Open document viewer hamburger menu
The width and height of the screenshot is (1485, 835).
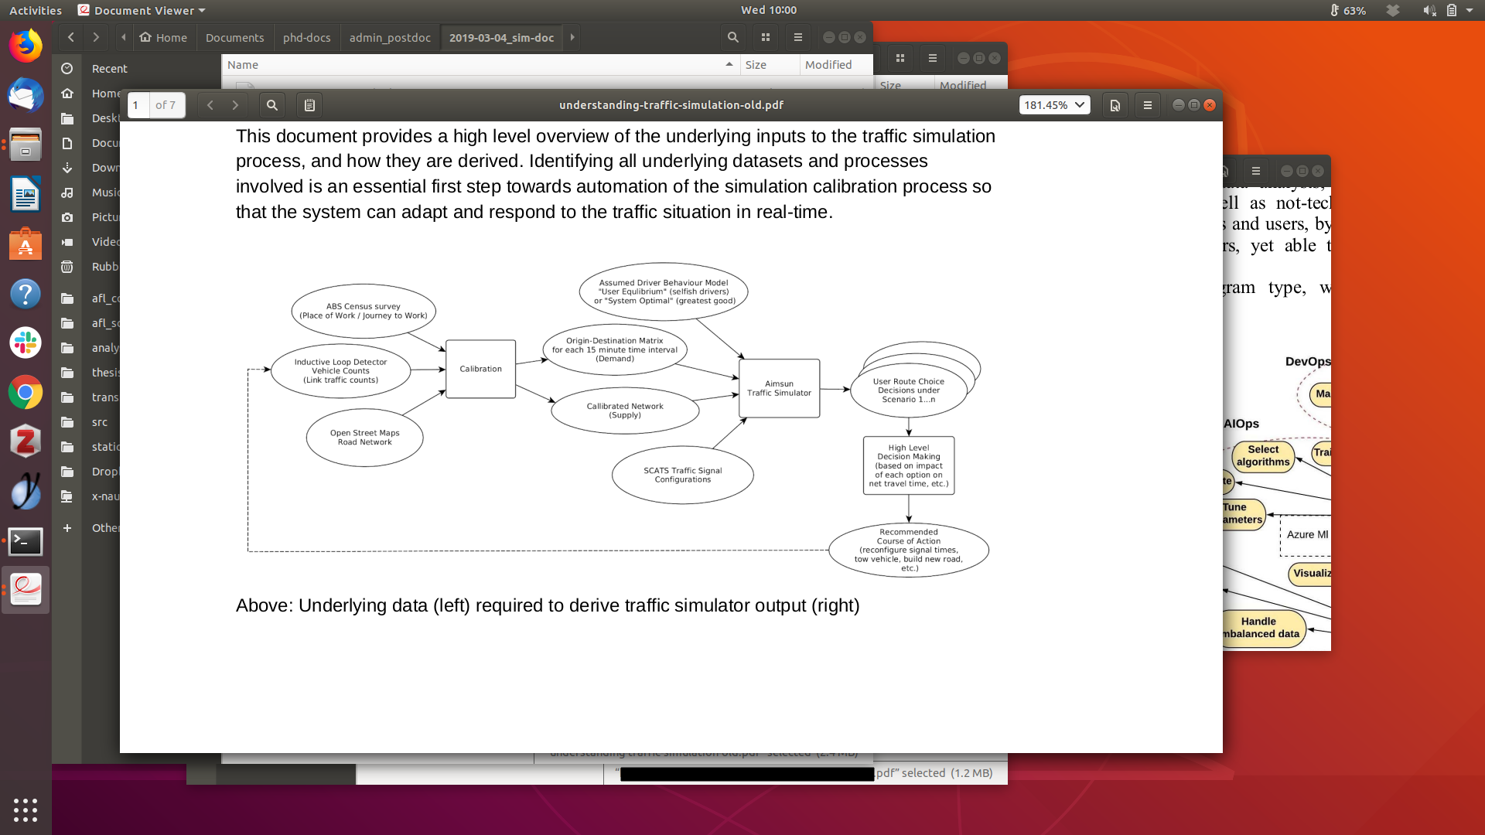coord(1148,105)
